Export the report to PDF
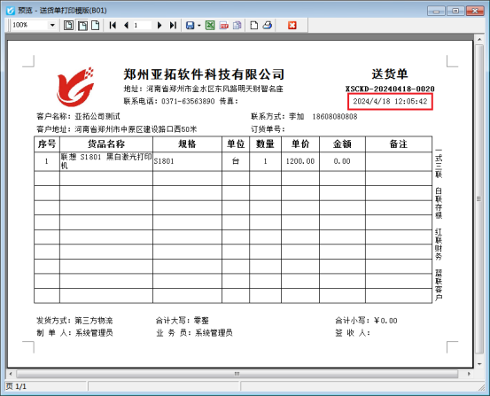490x396 pixels. point(224,26)
